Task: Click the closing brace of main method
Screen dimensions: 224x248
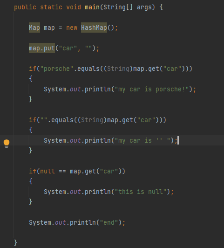Action: point(15,242)
